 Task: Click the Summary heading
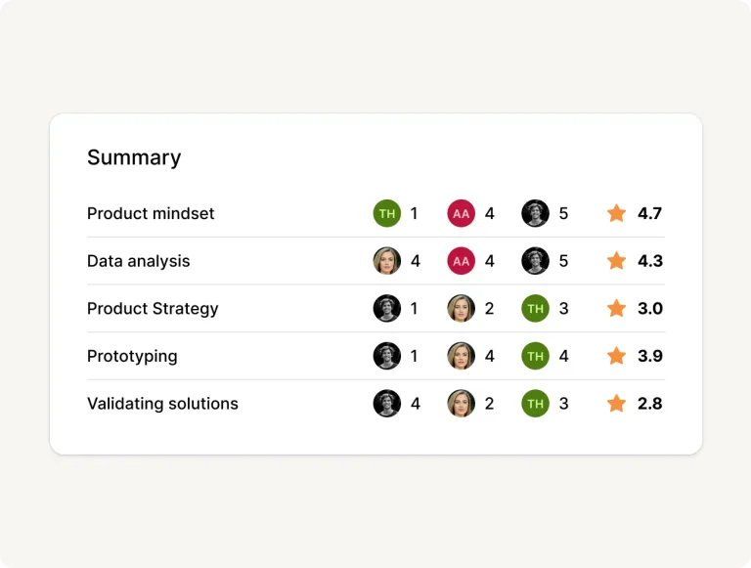(134, 157)
